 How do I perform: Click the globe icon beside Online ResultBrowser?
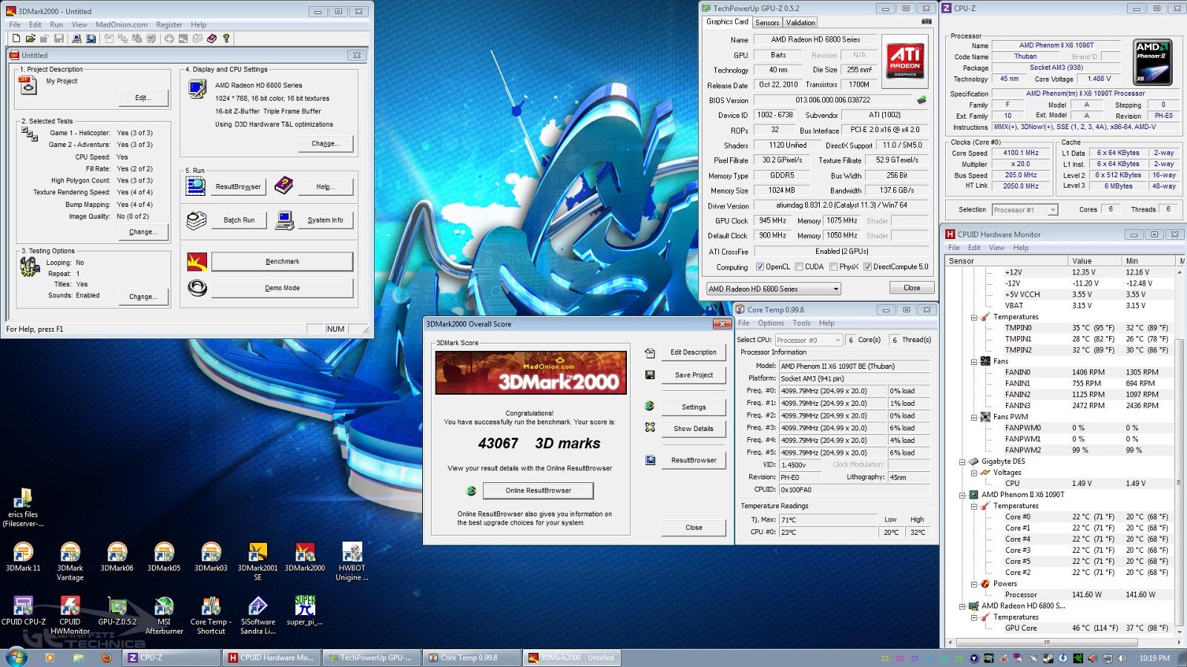click(470, 490)
